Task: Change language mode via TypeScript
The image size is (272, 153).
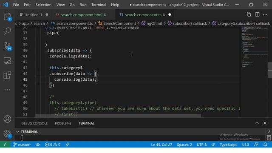Action: (x=228, y=144)
